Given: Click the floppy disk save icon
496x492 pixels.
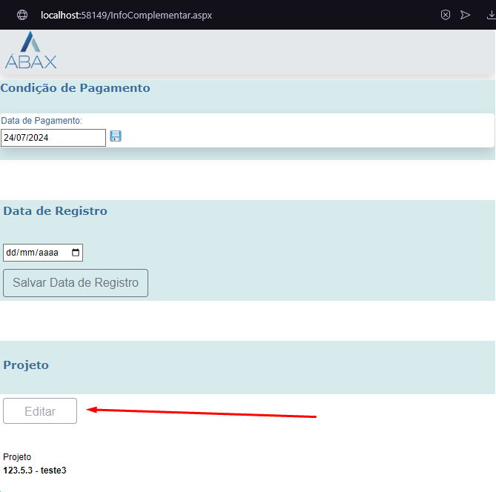Looking at the screenshot, I should tap(116, 136).
